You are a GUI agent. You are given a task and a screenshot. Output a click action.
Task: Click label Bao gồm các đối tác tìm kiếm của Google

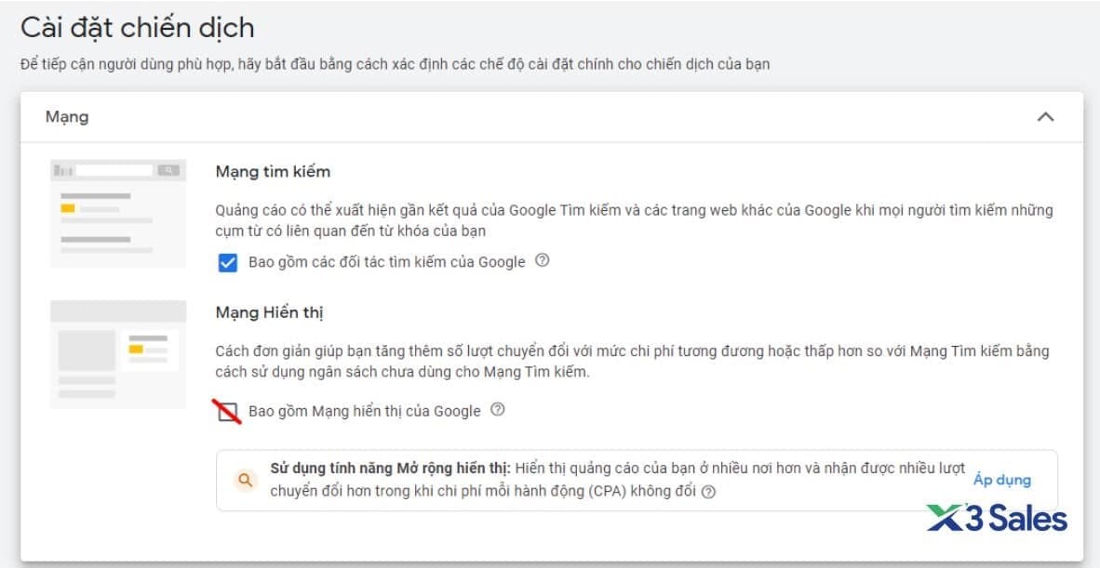tap(386, 263)
